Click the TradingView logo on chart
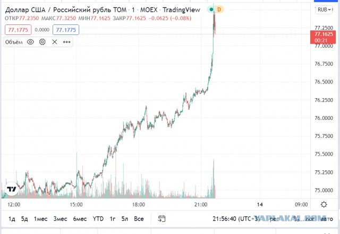This screenshot has width=340, height=234. [x=12, y=189]
